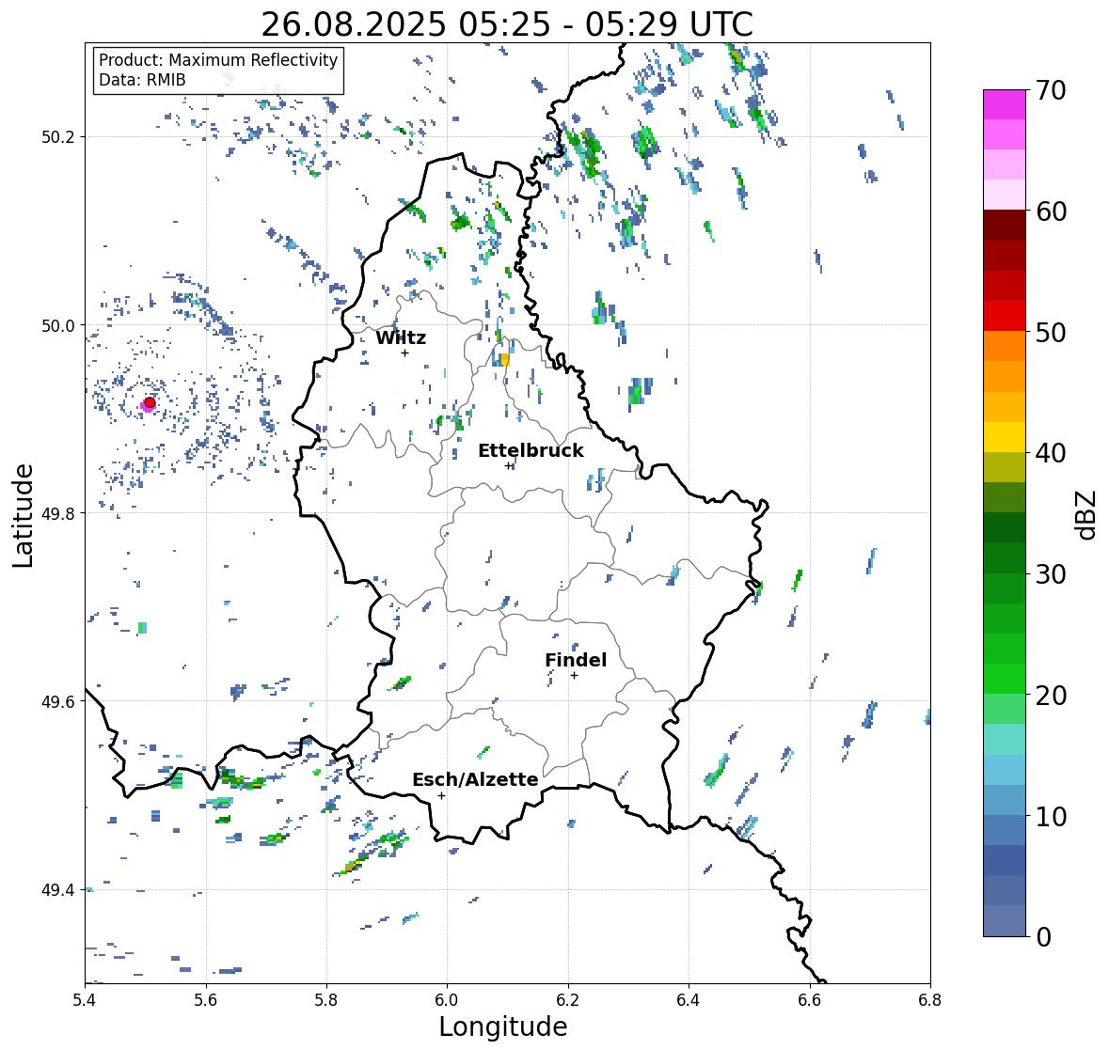Click the 5.8 longitude tick label
Image resolution: width=1109 pixels, height=1050 pixels.
coord(326,1000)
